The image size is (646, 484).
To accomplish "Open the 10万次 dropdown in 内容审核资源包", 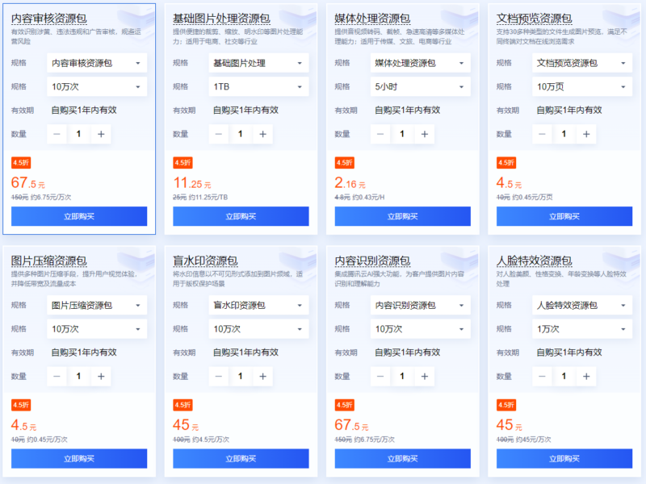I will [x=97, y=86].
